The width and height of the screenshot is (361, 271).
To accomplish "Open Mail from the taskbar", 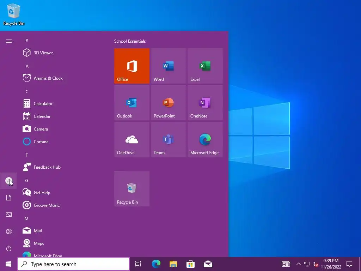I will pyautogui.click(x=208, y=264).
